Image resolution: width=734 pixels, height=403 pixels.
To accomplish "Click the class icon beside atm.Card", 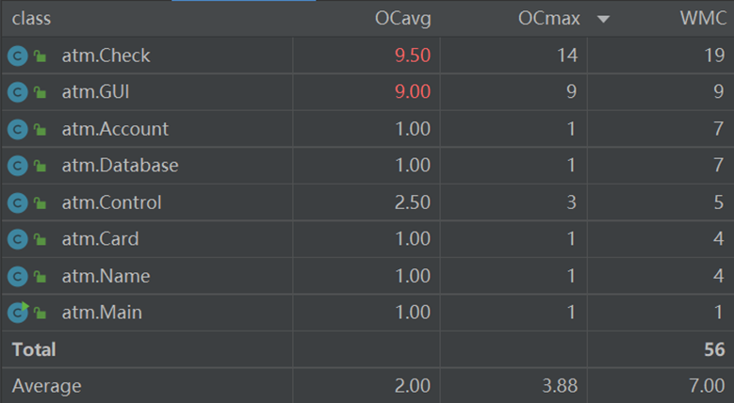I will click(17, 239).
